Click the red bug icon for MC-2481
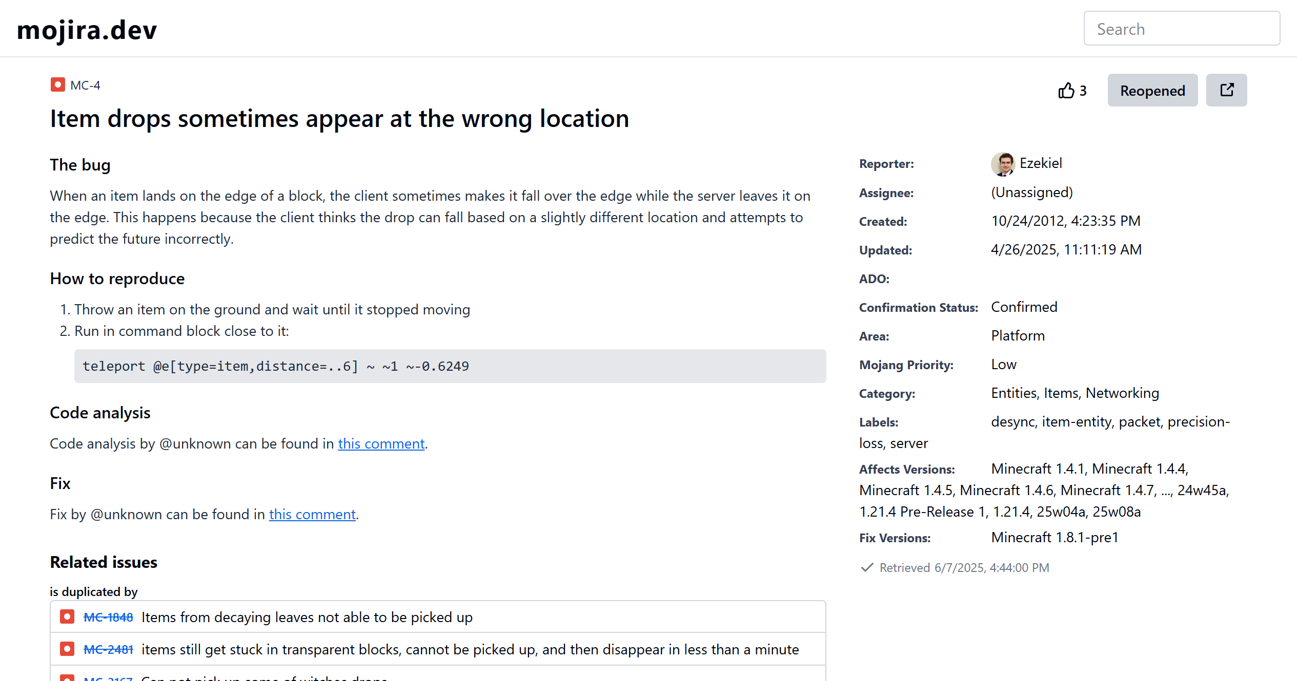The width and height of the screenshot is (1297, 681). click(67, 649)
